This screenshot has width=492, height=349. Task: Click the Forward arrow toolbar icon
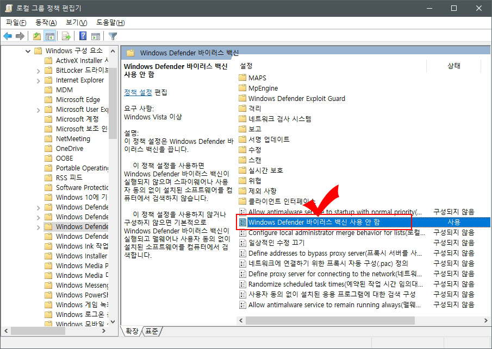click(x=20, y=36)
